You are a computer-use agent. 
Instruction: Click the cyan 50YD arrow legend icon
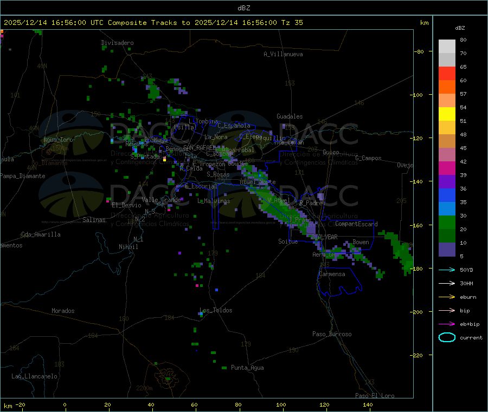[x=447, y=270]
